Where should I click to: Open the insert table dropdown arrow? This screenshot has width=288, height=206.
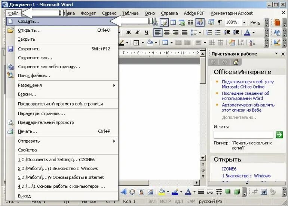click(x=171, y=43)
